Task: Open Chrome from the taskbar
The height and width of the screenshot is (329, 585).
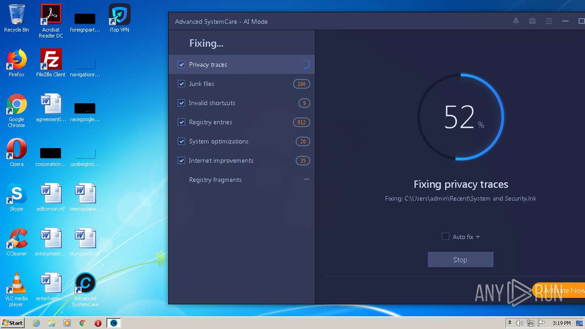Action: coord(83,323)
